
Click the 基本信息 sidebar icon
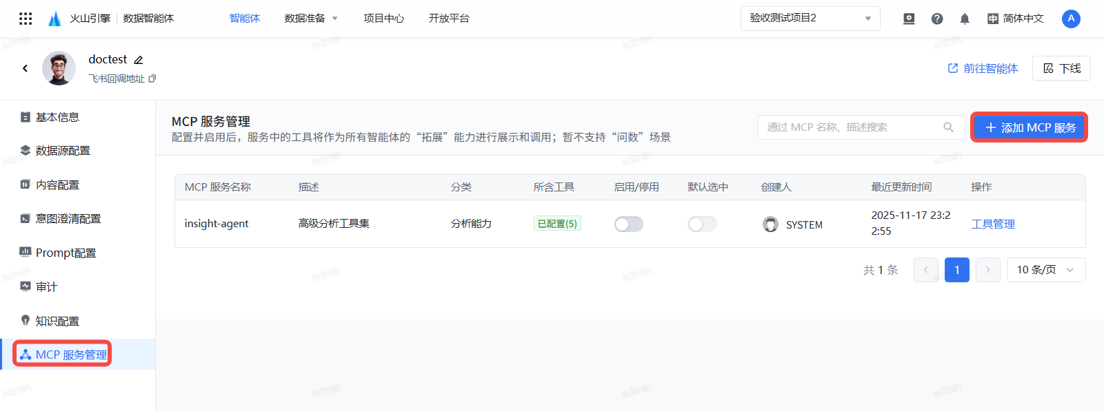(26, 117)
